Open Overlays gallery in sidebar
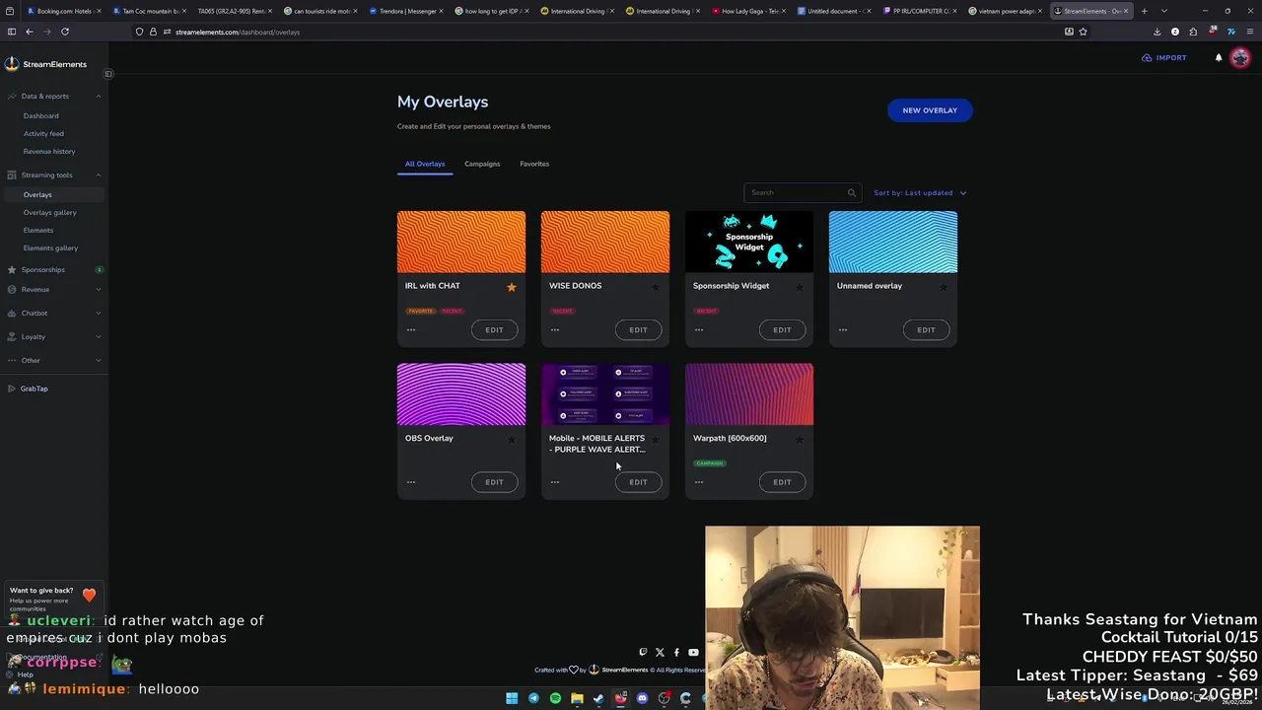This screenshot has width=1262, height=710. (50, 213)
